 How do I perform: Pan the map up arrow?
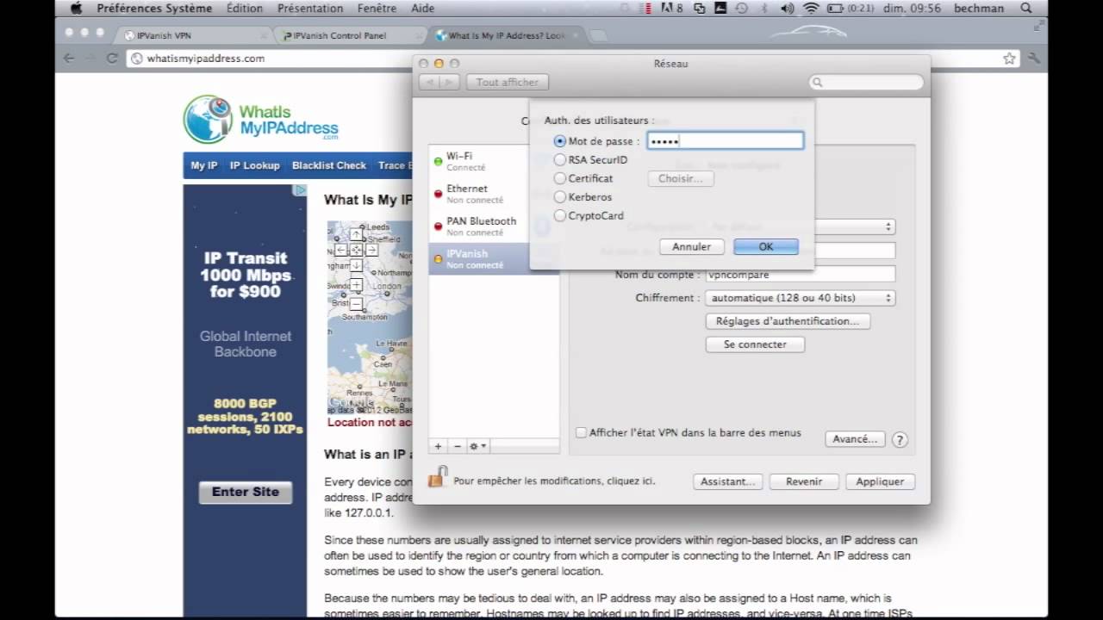[356, 234]
